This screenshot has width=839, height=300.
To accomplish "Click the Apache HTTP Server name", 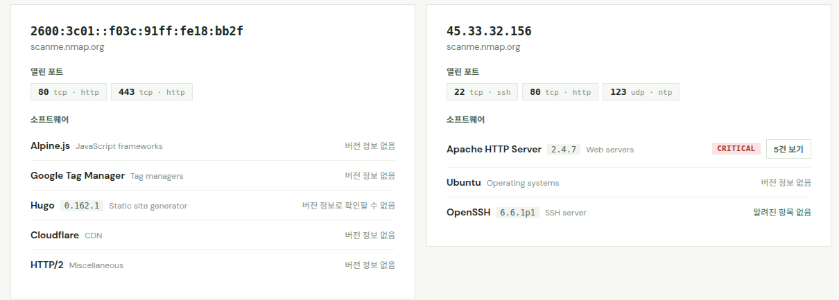I will pos(494,150).
